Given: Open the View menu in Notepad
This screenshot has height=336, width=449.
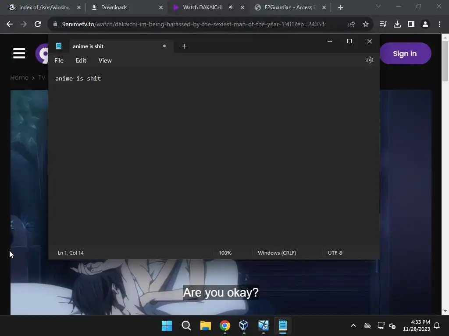Looking at the screenshot, I should [x=105, y=60].
